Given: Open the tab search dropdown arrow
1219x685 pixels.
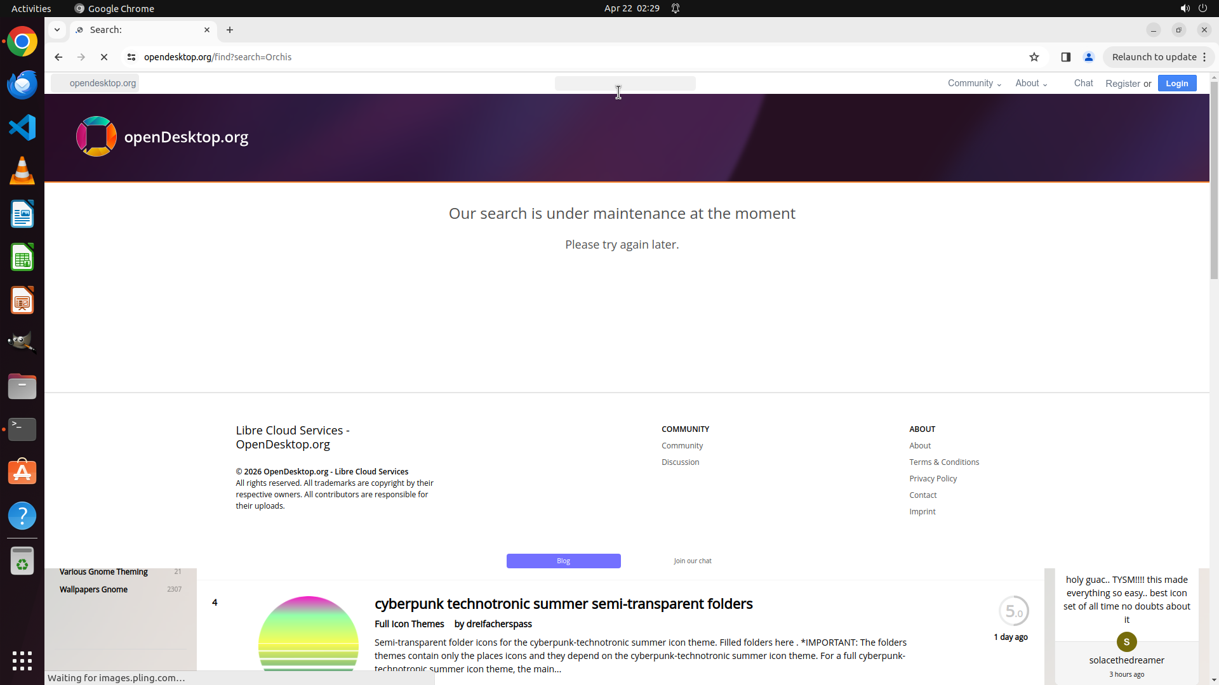Looking at the screenshot, I should 57,30.
